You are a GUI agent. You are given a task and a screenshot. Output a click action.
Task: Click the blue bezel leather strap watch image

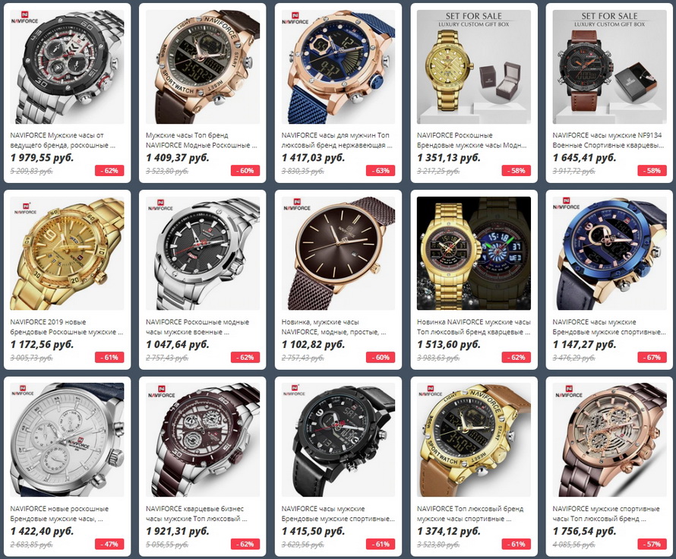click(610, 254)
